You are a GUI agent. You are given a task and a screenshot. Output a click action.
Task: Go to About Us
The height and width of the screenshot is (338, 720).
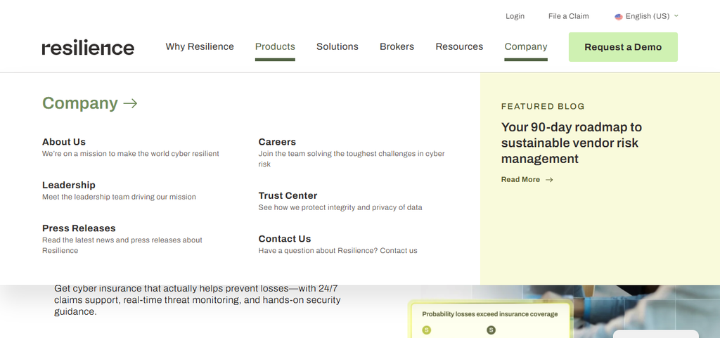[64, 142]
